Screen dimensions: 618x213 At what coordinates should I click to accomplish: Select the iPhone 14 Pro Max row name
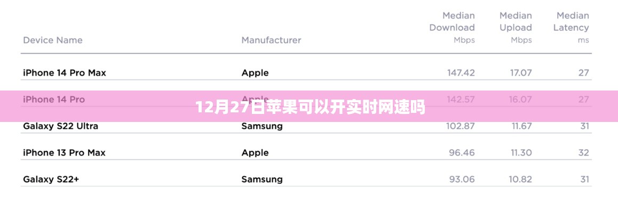point(65,73)
